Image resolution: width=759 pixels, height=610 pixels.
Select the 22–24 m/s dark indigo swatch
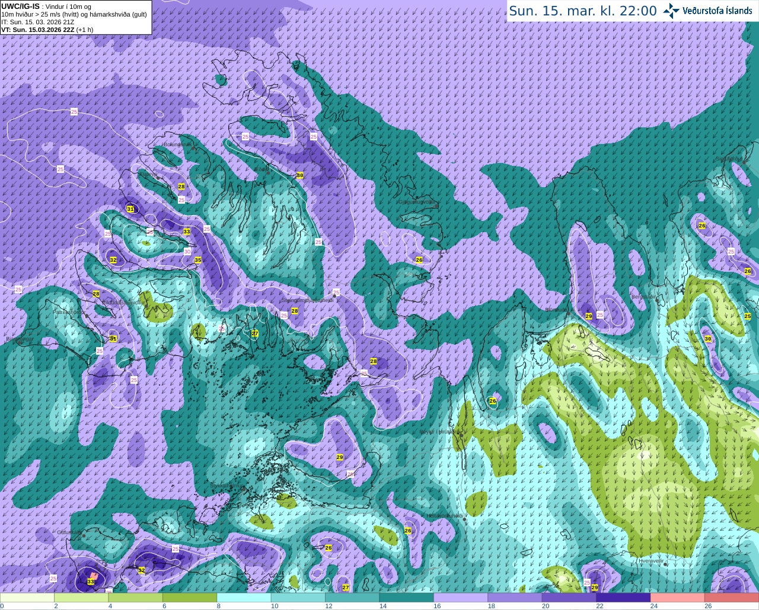click(x=623, y=598)
